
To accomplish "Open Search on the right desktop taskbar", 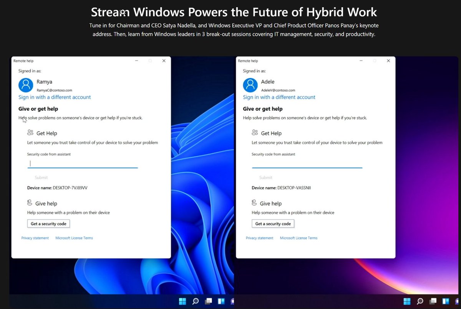I will 420,301.
